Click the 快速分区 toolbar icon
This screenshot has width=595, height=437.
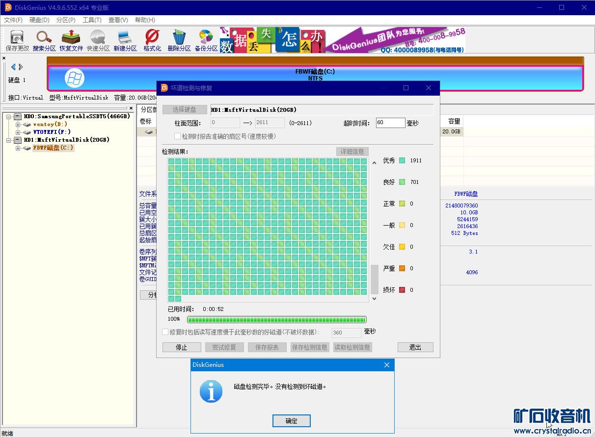98,40
